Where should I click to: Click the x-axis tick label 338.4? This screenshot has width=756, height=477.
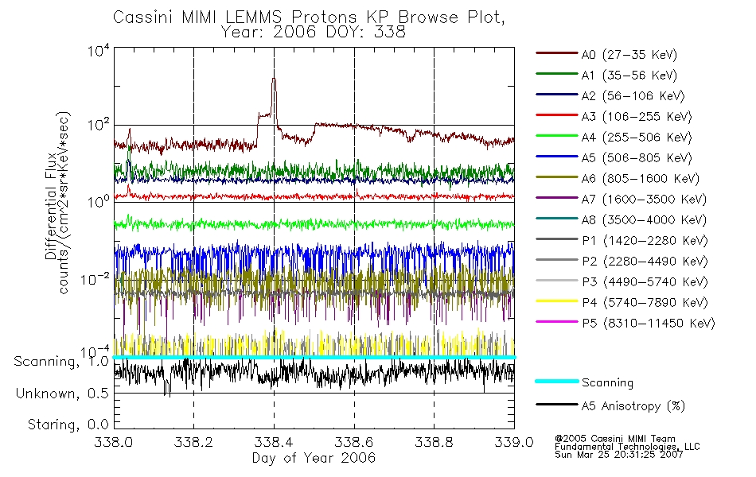[x=274, y=442]
